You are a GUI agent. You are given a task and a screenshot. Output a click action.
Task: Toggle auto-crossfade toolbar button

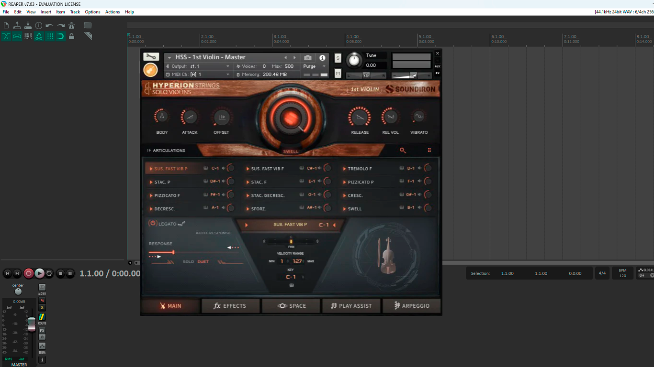[x=6, y=36]
